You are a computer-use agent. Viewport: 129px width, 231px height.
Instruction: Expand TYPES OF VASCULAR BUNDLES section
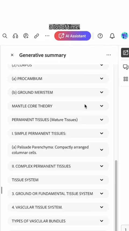tap(58, 221)
